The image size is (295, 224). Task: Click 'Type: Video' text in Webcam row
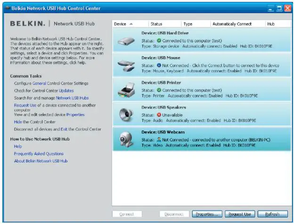[x=152, y=145]
